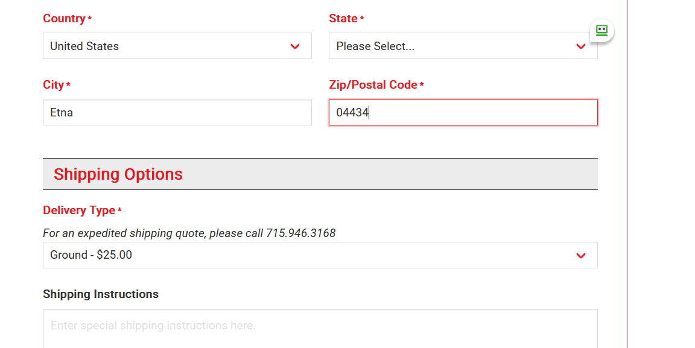The height and width of the screenshot is (348, 695).
Task: Focus the special shipping instructions text area
Action: click(x=320, y=329)
